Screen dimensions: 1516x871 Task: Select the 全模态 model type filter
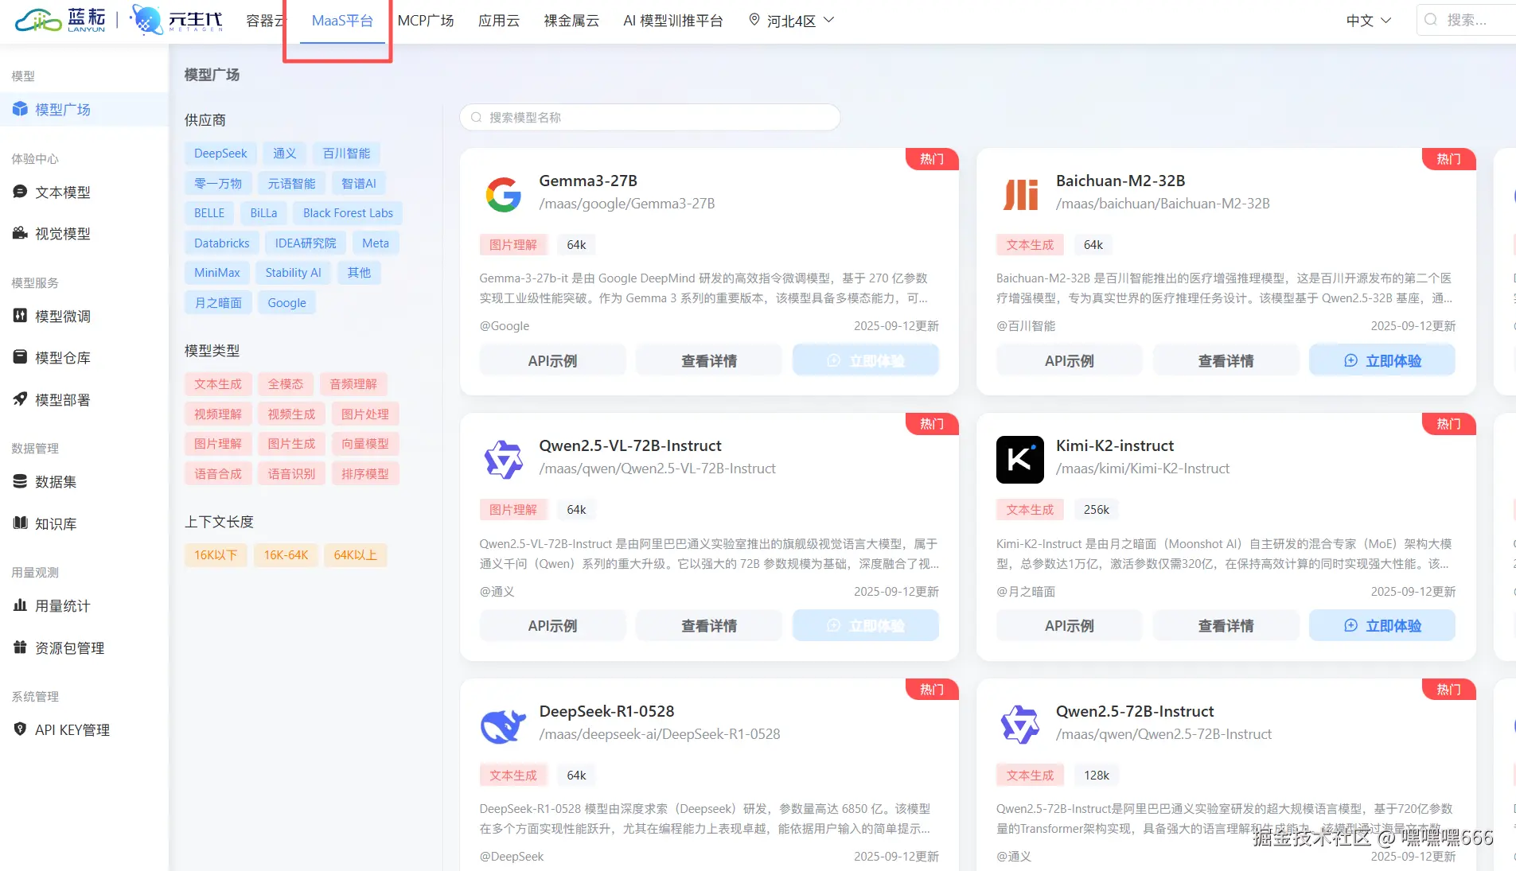[x=285, y=384]
